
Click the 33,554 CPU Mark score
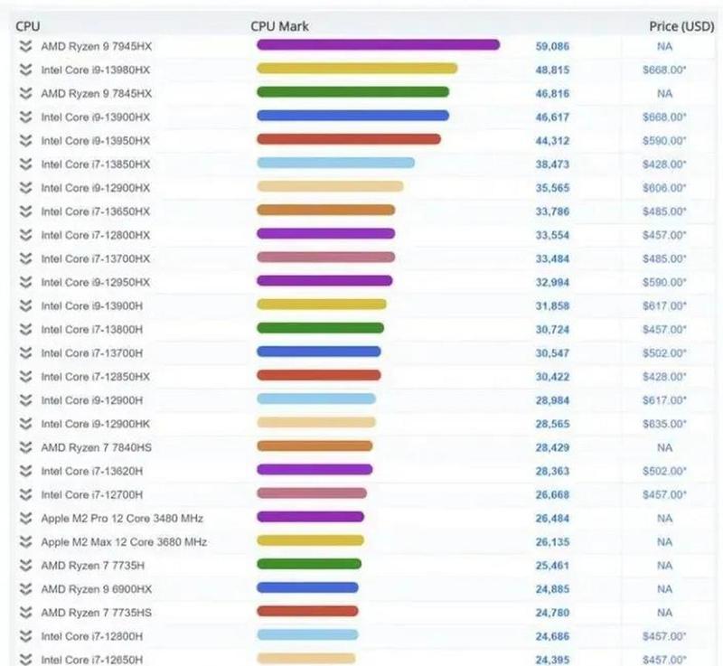[552, 235]
